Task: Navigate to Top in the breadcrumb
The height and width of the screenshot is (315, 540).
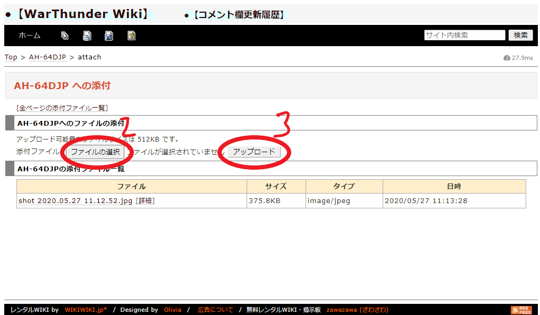Action: (11, 57)
